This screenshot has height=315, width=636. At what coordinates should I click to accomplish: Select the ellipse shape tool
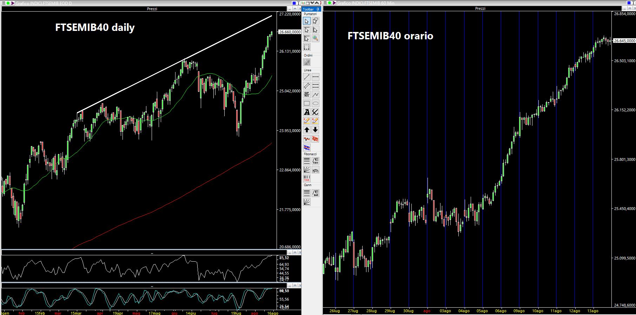click(x=316, y=103)
